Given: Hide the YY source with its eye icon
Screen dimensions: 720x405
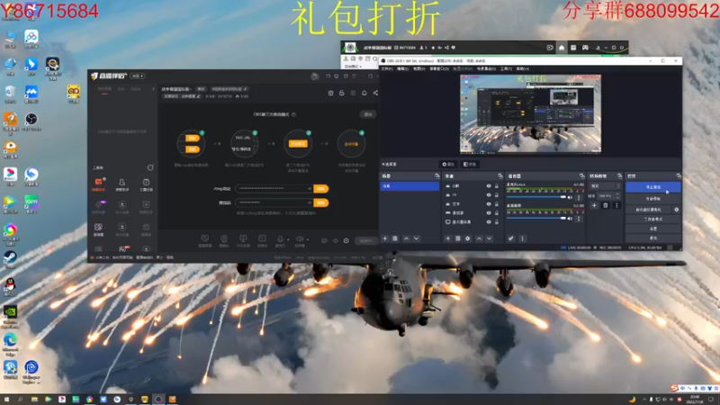Looking at the screenshot, I should [489, 195].
